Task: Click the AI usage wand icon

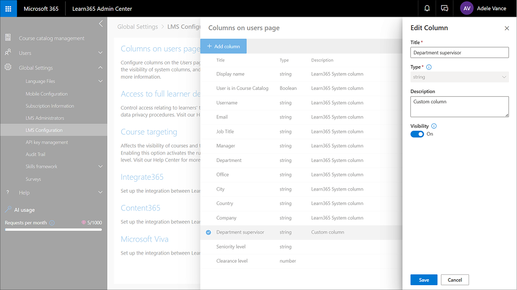Action: pos(8,209)
